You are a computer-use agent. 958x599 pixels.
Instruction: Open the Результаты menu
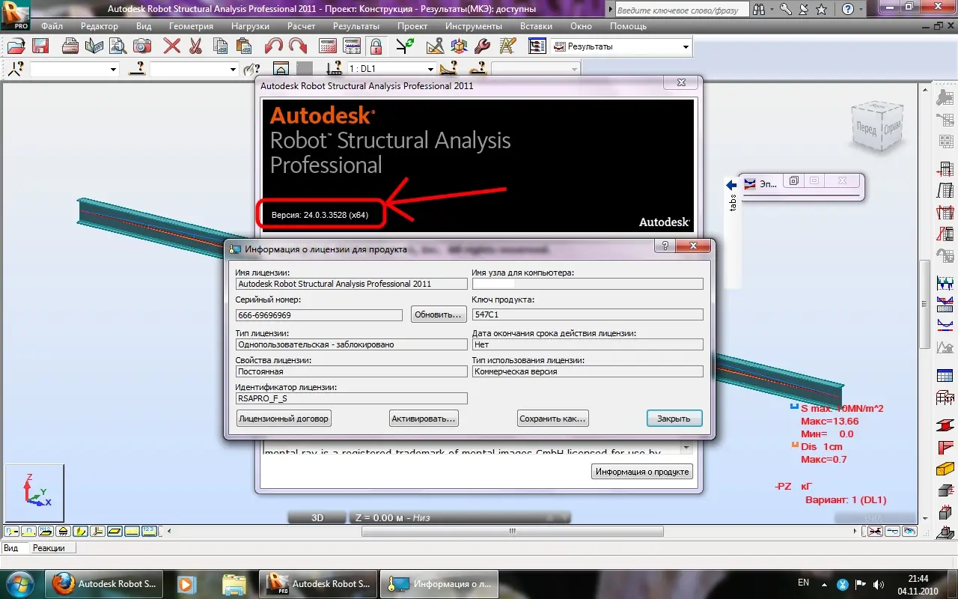(356, 26)
